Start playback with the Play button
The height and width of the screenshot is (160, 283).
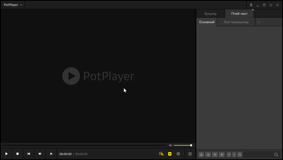pos(7,154)
